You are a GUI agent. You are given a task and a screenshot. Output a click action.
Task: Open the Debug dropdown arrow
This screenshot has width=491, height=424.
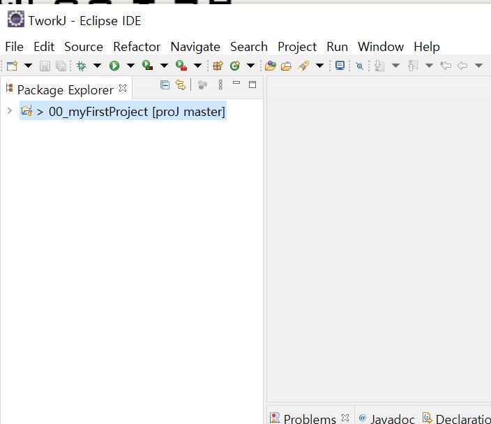click(x=98, y=66)
